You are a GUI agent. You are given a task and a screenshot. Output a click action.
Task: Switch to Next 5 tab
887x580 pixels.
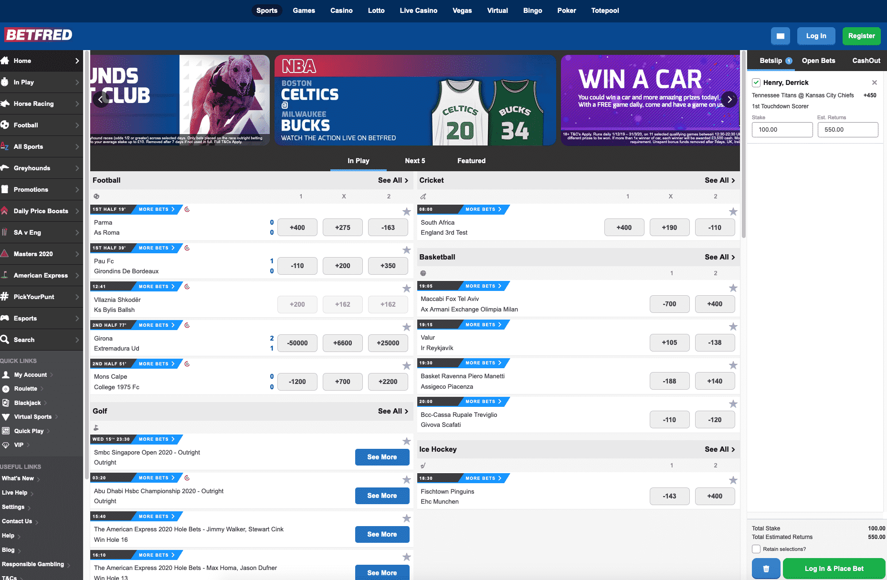415,161
